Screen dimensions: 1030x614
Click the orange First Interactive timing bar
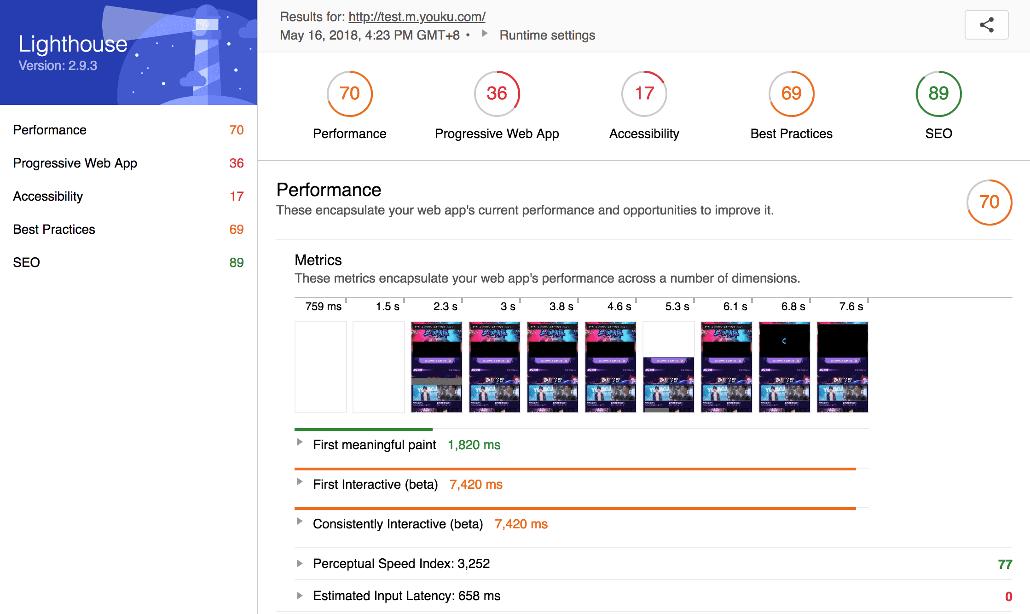tap(575, 469)
